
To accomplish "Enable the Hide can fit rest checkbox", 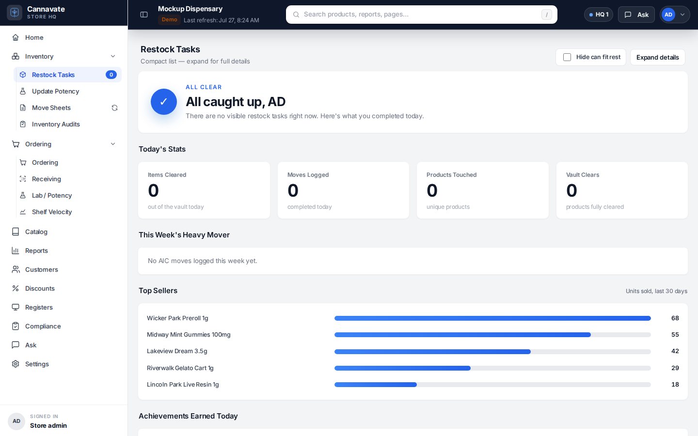I will (567, 57).
